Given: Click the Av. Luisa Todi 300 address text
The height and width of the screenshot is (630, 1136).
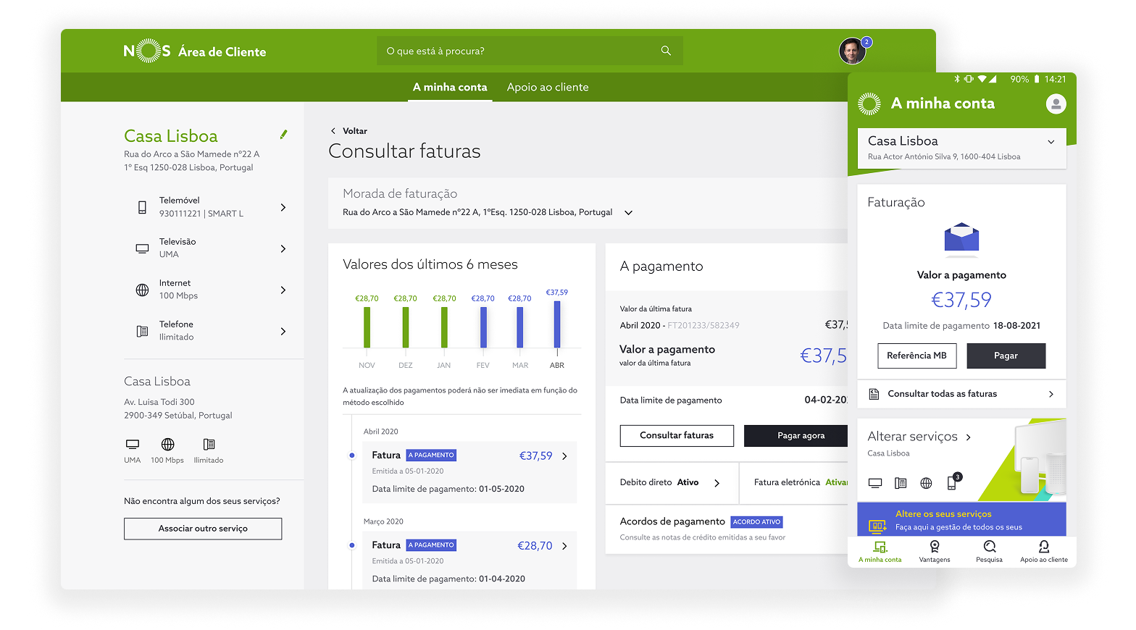Looking at the screenshot, I should click(x=159, y=402).
